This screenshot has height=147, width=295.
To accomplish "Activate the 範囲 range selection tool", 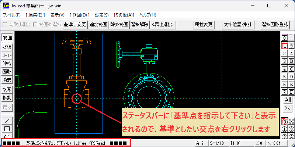I will pyautogui.click(x=7, y=38).
